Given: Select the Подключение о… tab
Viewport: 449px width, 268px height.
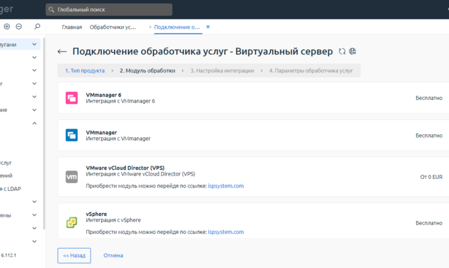Looking at the screenshot, I should (177, 27).
